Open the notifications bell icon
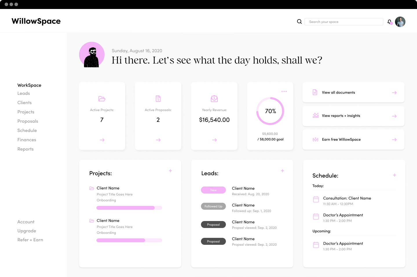 (x=389, y=21)
